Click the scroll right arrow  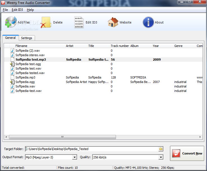point(200,137)
